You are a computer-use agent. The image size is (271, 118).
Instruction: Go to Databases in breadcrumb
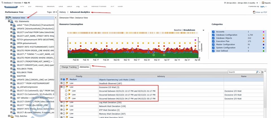tap(8, 3)
